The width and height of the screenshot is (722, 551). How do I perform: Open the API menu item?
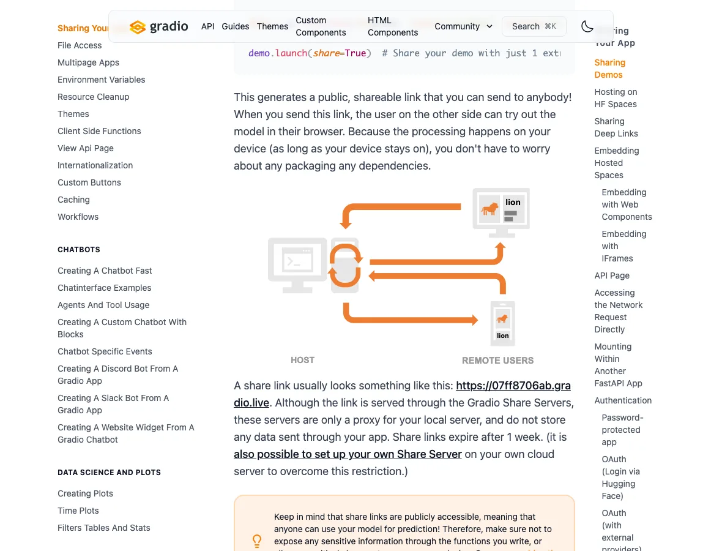click(x=207, y=26)
